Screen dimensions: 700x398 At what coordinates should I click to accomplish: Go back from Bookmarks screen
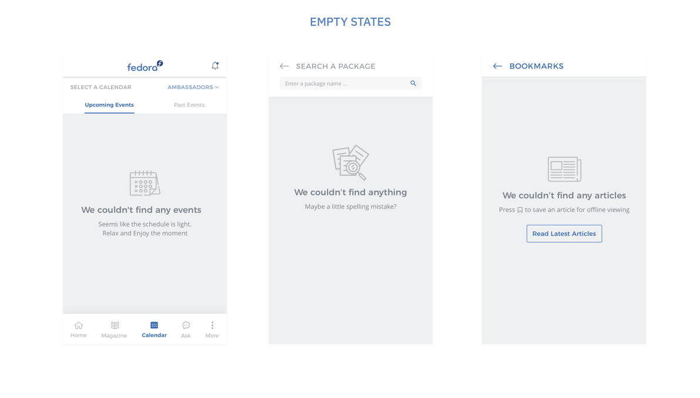click(x=497, y=66)
